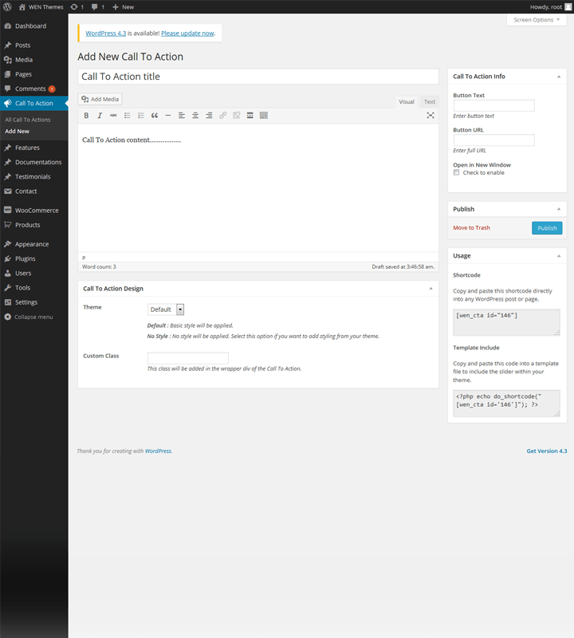
Task: Click the Add Media button
Action: [x=100, y=99]
